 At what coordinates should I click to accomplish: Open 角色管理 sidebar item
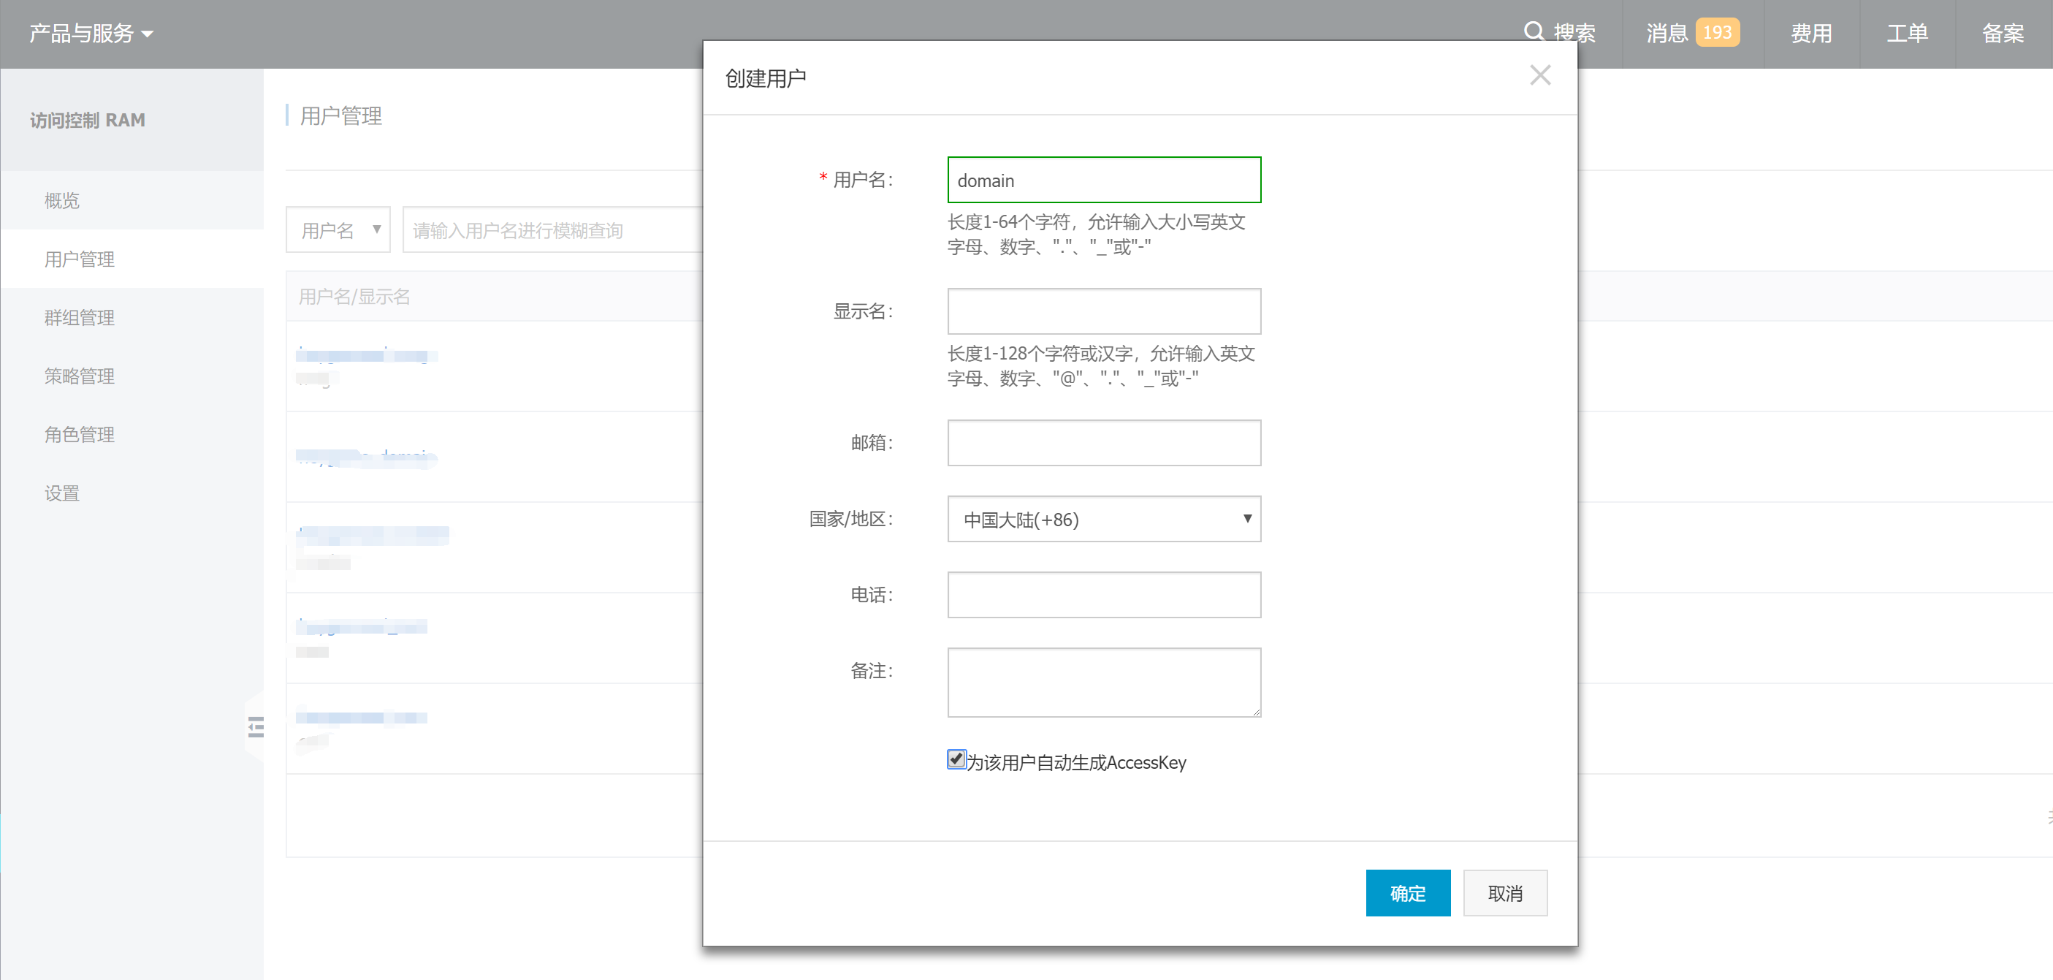(x=80, y=435)
